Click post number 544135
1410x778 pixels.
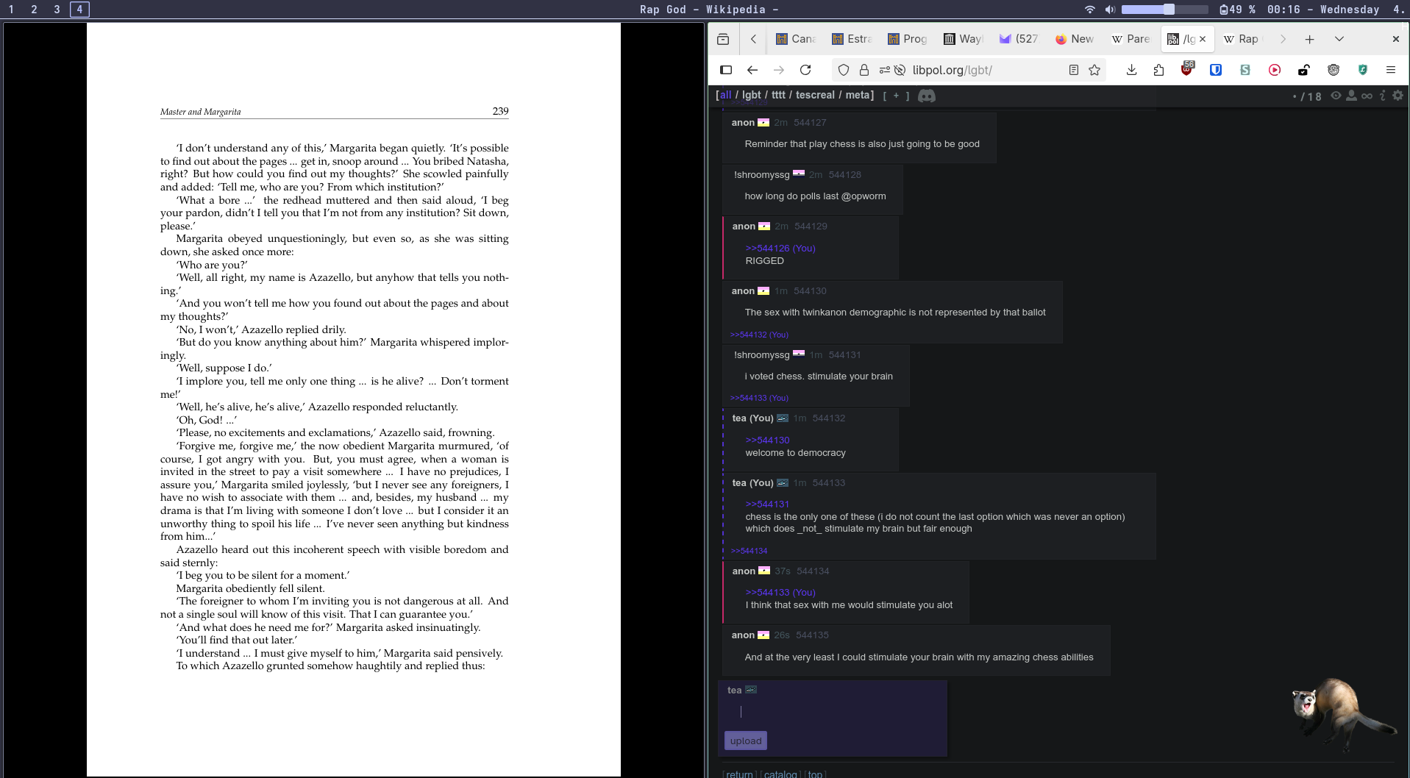coord(812,635)
